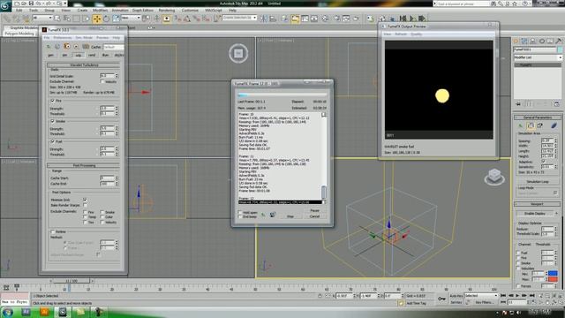Open the 3ds Max application button
The height and width of the screenshot is (318, 565).
click(6, 6)
